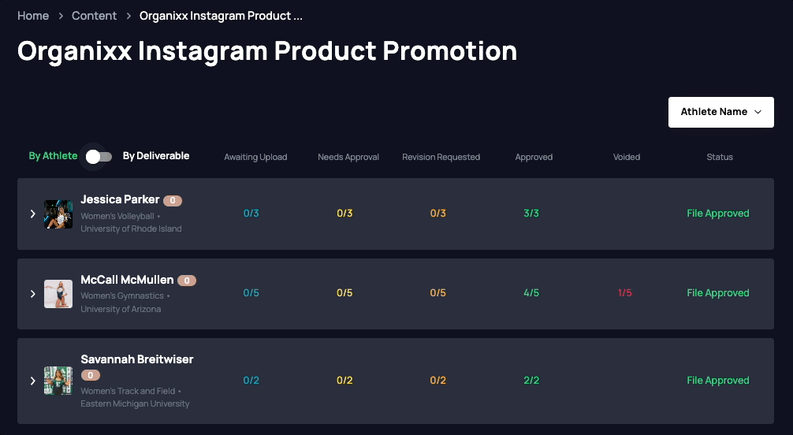Click Jessica Parker's profile photo
793x435 pixels.
pyautogui.click(x=58, y=214)
